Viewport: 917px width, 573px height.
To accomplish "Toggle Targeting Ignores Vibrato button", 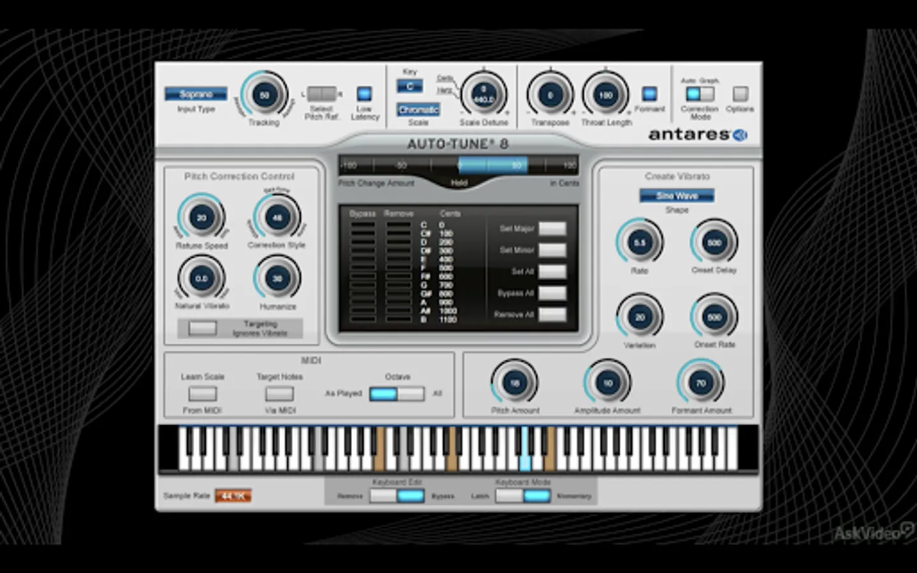I will click(203, 329).
